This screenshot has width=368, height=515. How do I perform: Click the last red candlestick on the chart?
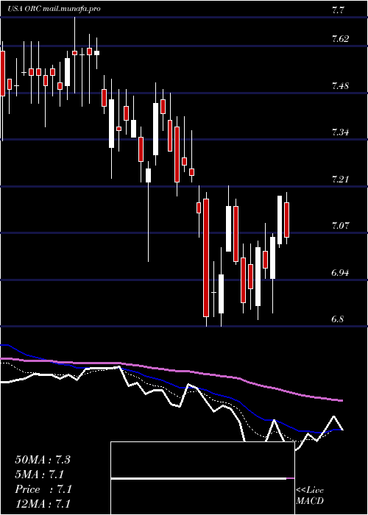(x=286, y=220)
